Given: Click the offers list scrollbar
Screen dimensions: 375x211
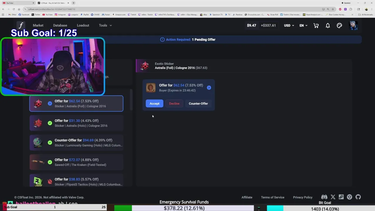Looking at the screenshot, I should point(131,100).
